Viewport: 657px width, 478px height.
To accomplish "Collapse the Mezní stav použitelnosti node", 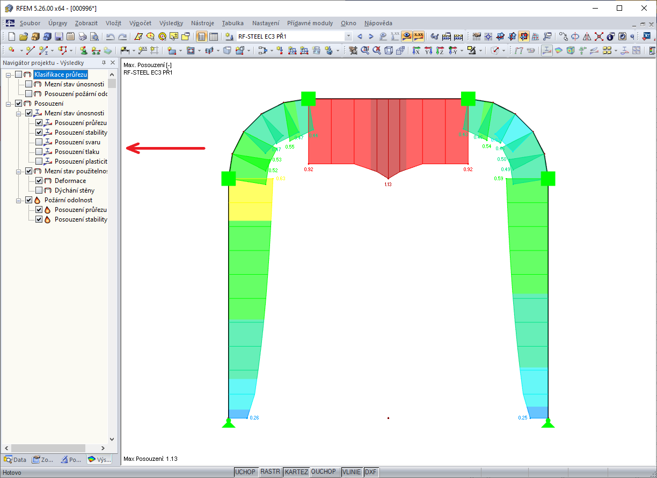I will pos(19,171).
